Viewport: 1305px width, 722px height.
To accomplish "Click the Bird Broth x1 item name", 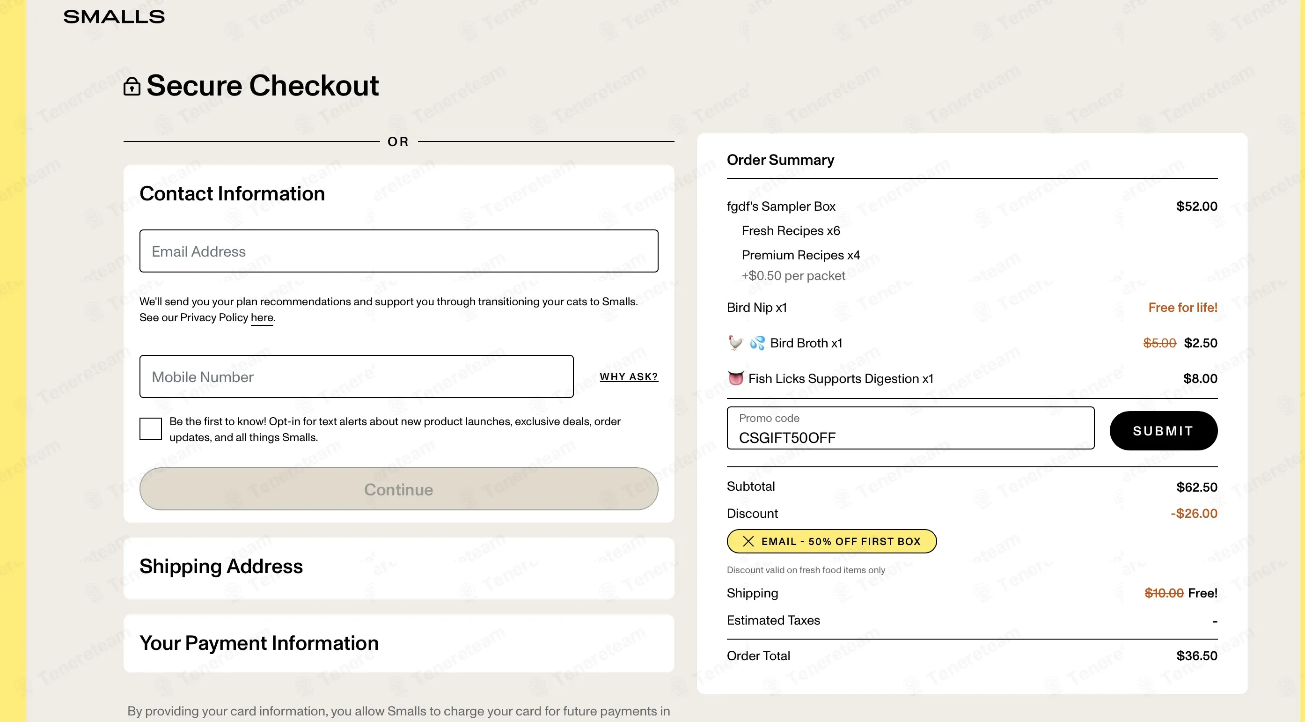I will point(806,343).
